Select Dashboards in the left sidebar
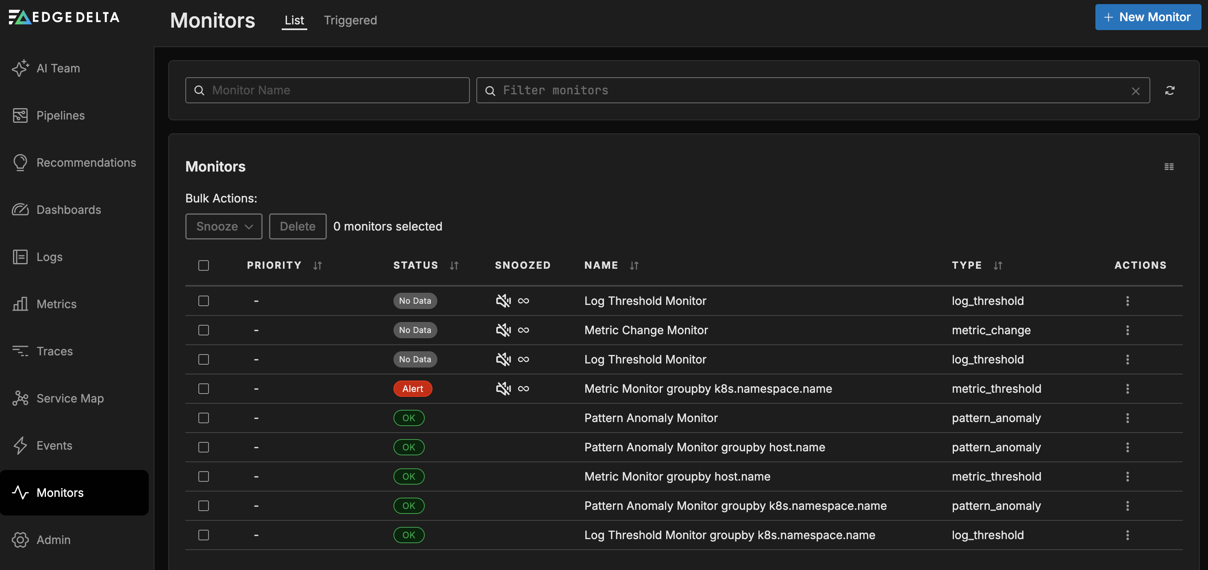Image resolution: width=1208 pixels, height=570 pixels. [68, 210]
